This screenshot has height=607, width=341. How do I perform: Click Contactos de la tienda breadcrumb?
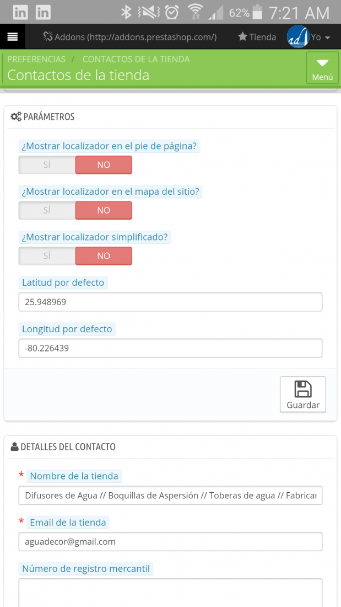(136, 59)
